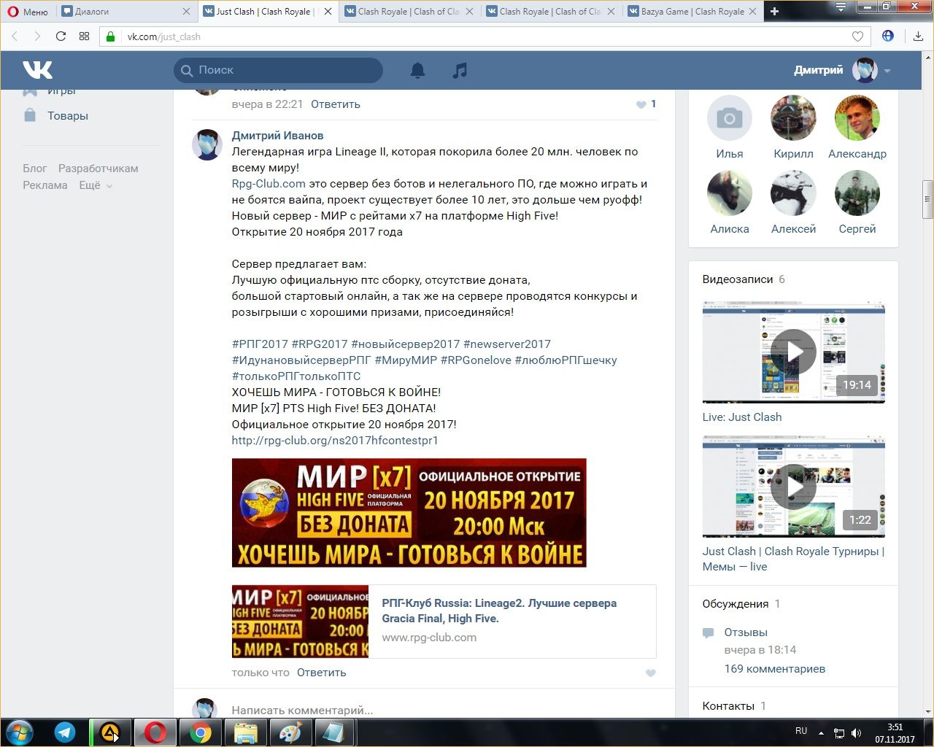Screen dimensions: 934x747
Task: Play the 19:14 Live: Just Clash video
Action: (x=793, y=351)
